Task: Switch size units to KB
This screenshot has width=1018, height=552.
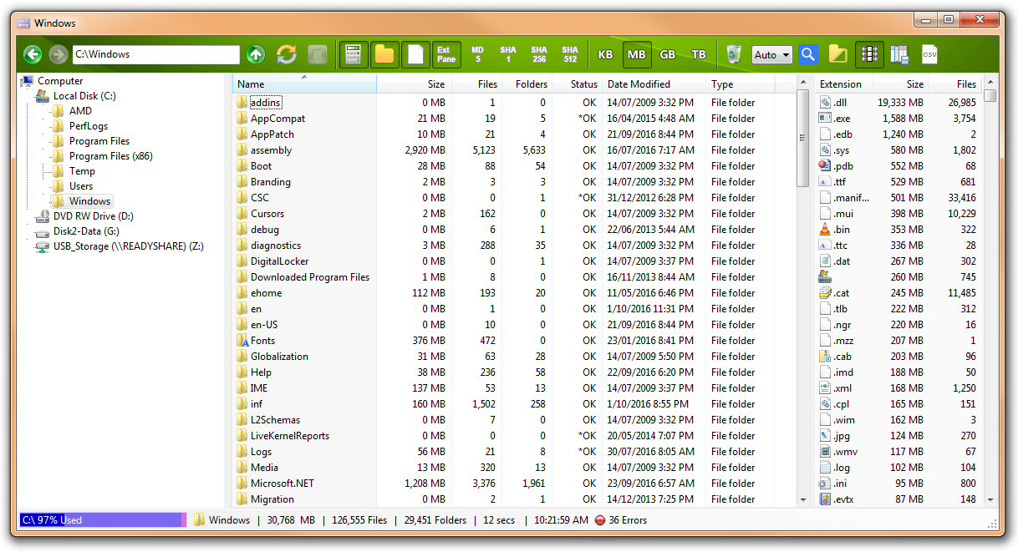Action: (x=606, y=55)
